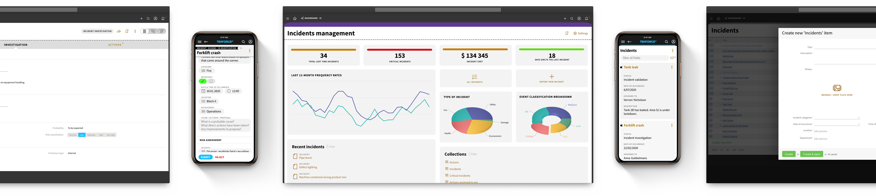Screen dimensions: 876x196
Task: Toggle witnesses to no (empty circle)
Action: (x=211, y=81)
